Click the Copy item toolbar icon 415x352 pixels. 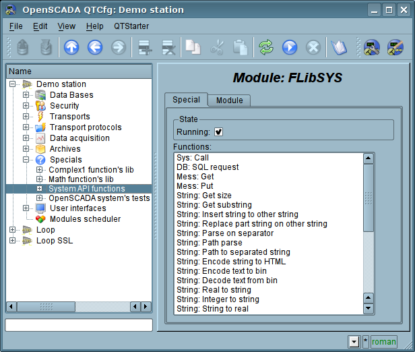point(193,47)
